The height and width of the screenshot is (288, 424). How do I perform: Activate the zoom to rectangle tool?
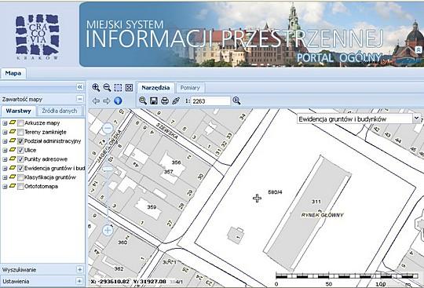coord(118,88)
